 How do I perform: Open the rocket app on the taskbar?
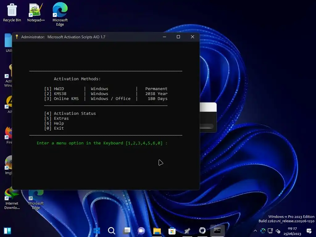coord(187,231)
